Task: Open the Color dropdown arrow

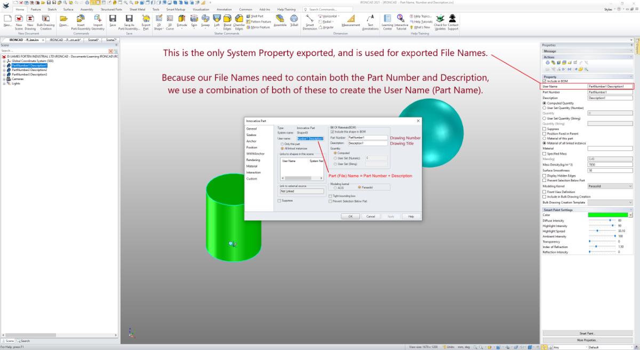Action: click(630, 215)
